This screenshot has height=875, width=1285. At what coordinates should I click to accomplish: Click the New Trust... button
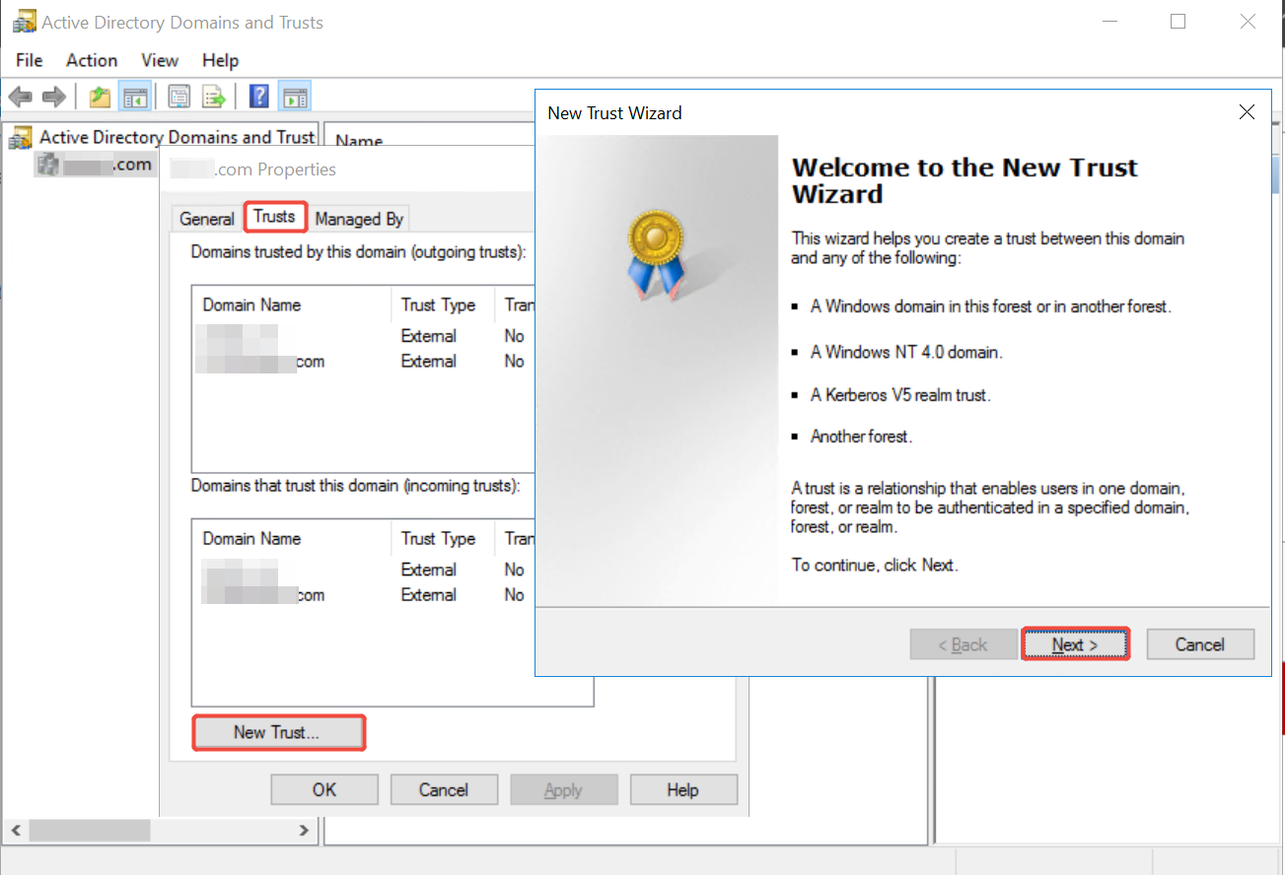pyautogui.click(x=278, y=732)
